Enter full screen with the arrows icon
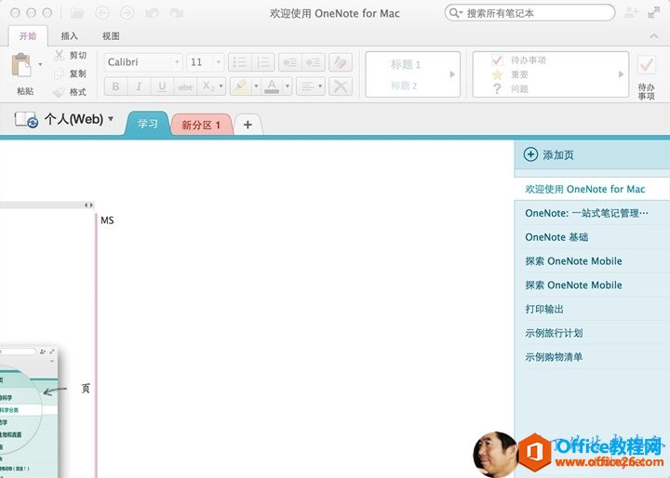The width and height of the screenshot is (670, 478). pyautogui.click(x=653, y=13)
